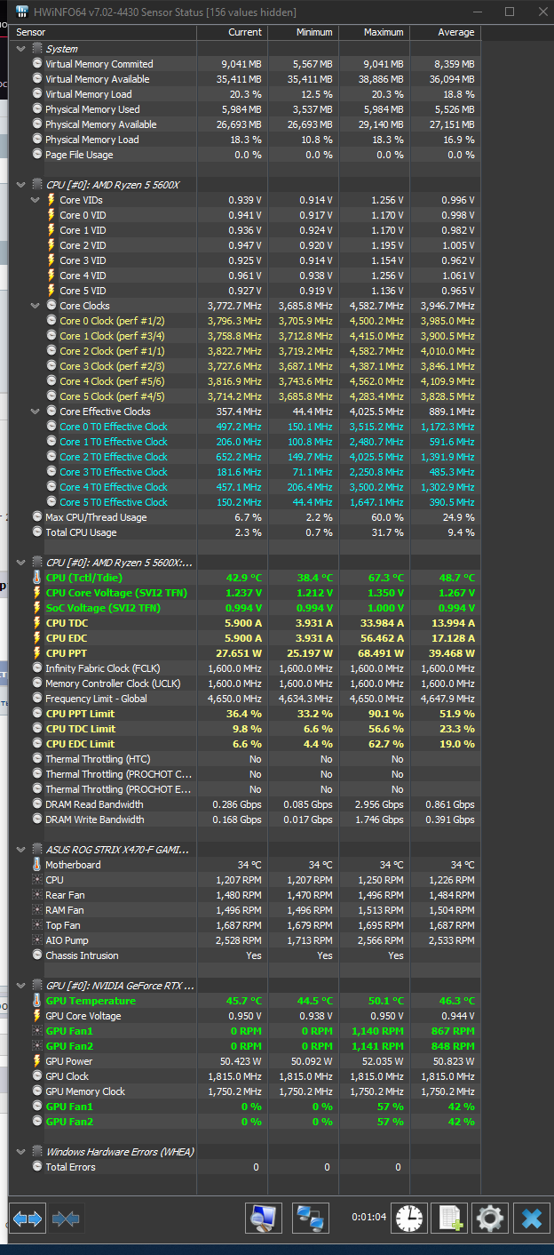
Task: Collapse the Core VIDs subgroup
Action: [36, 200]
